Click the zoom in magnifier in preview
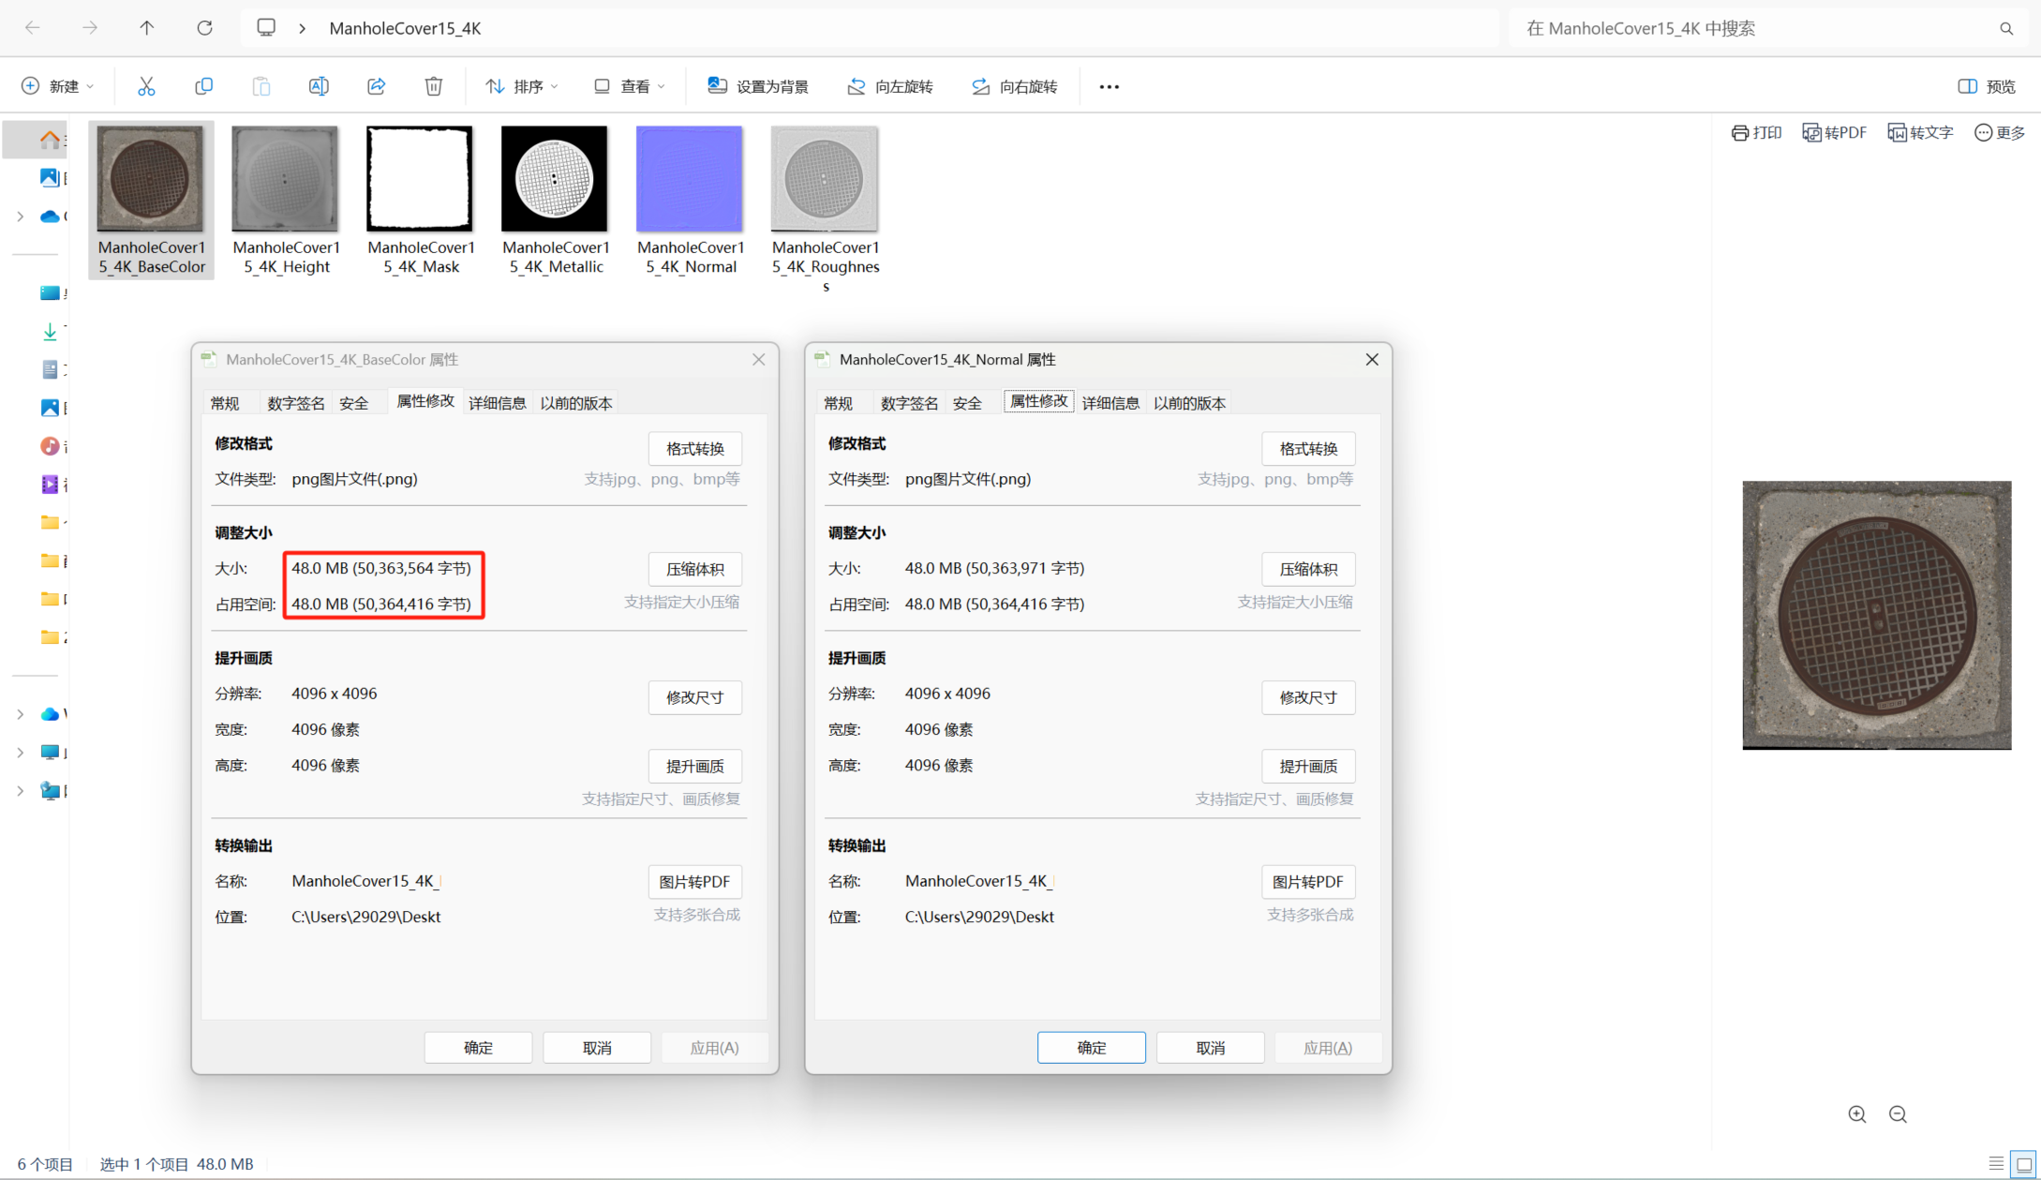 click(1856, 1113)
